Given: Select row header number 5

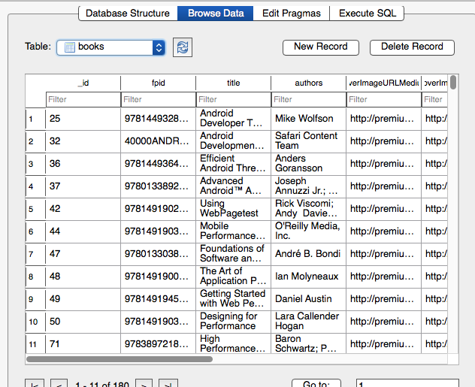Looking at the screenshot, I should click(x=35, y=209).
